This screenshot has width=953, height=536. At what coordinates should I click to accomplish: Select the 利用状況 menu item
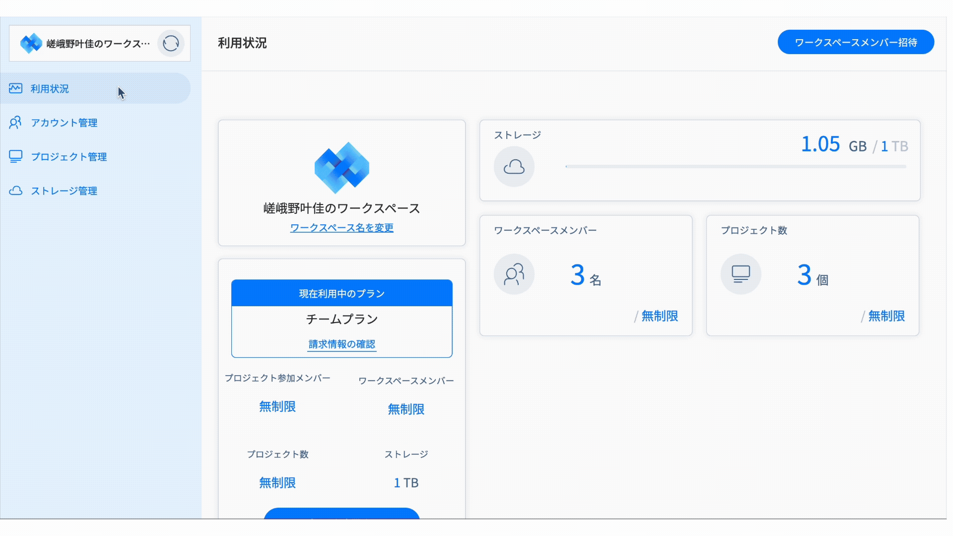tap(50, 89)
